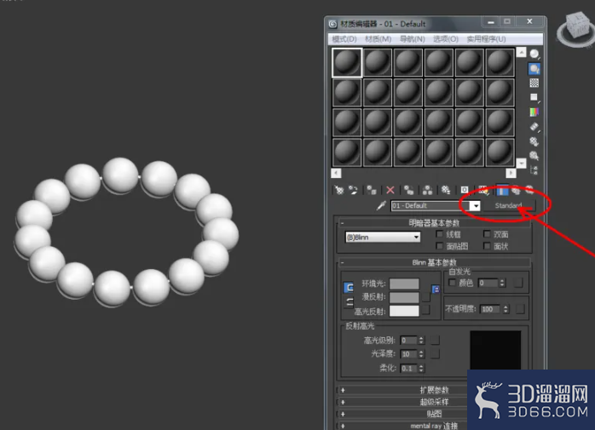The width and height of the screenshot is (595, 430).
Task: Open the 选项(O) menu
Action: point(446,39)
